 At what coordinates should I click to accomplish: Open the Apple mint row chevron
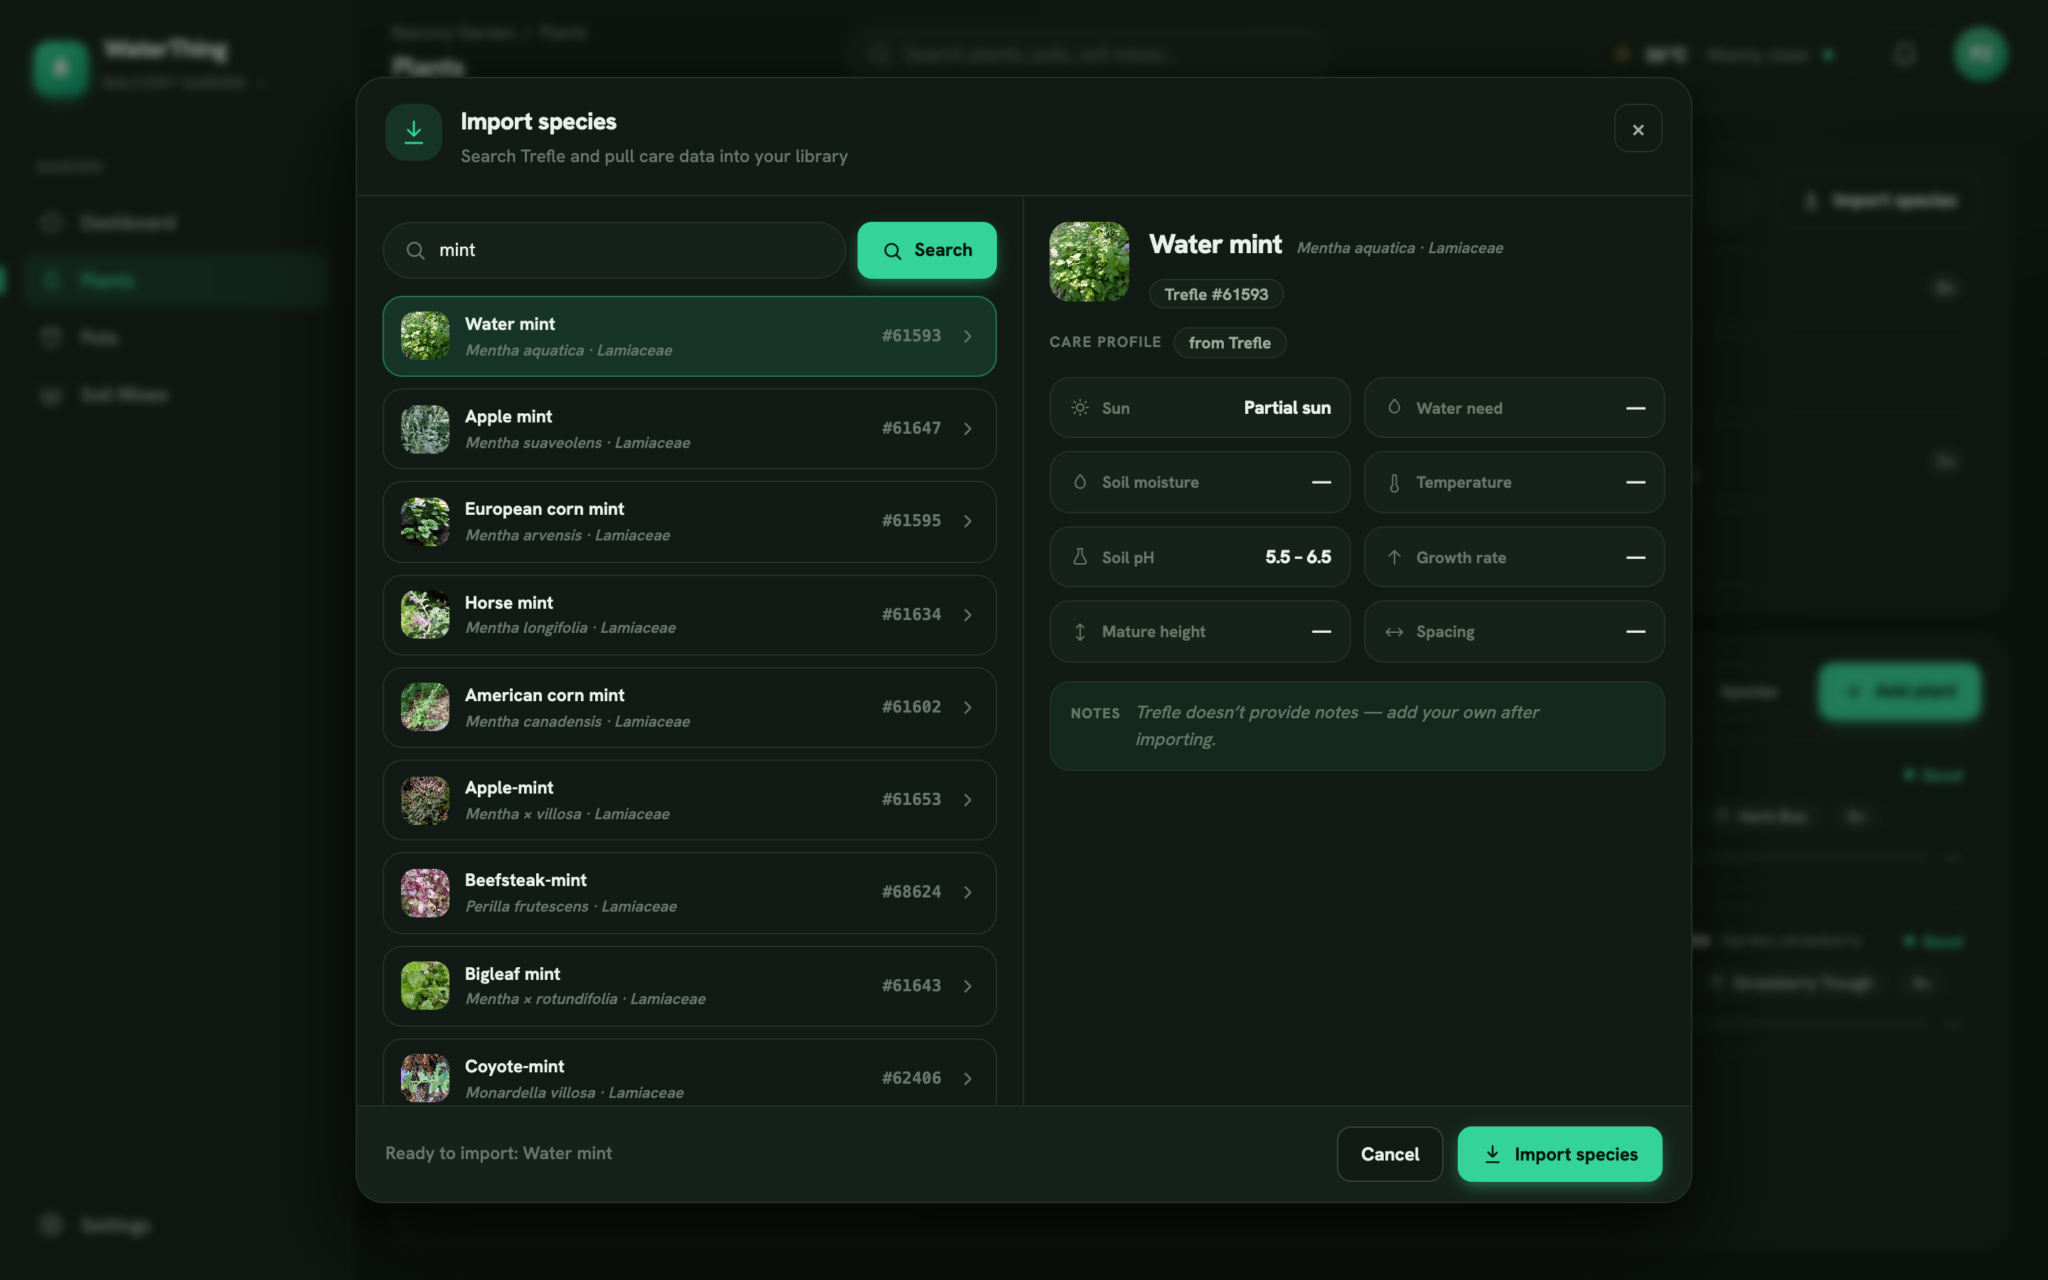[x=968, y=428]
